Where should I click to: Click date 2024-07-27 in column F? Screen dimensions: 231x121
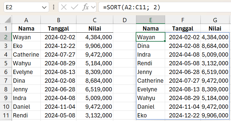click(x=183, y=81)
